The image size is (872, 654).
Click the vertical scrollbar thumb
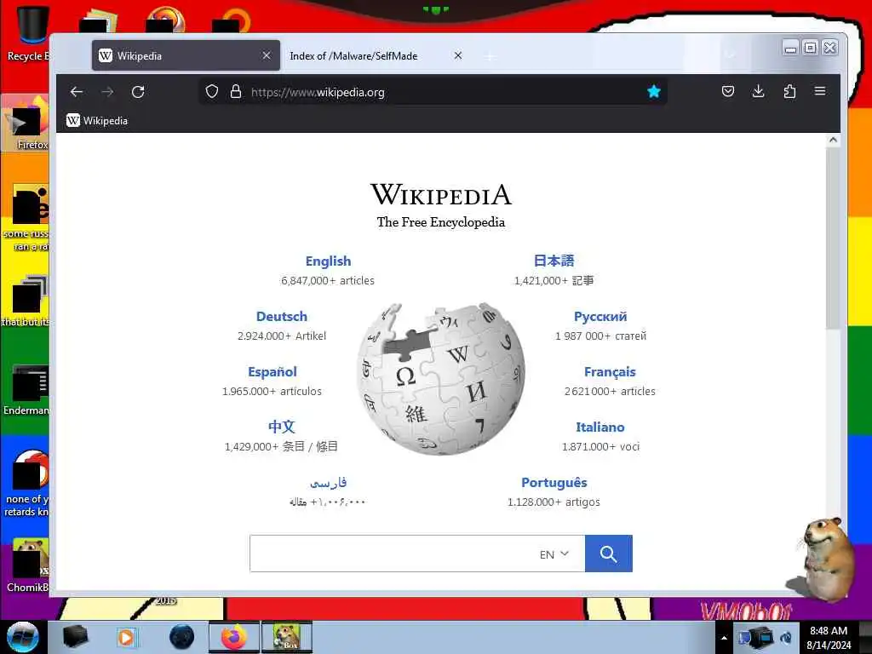point(833,238)
